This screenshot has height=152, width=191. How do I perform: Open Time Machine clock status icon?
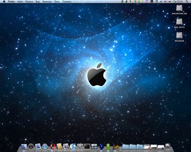point(157,2)
